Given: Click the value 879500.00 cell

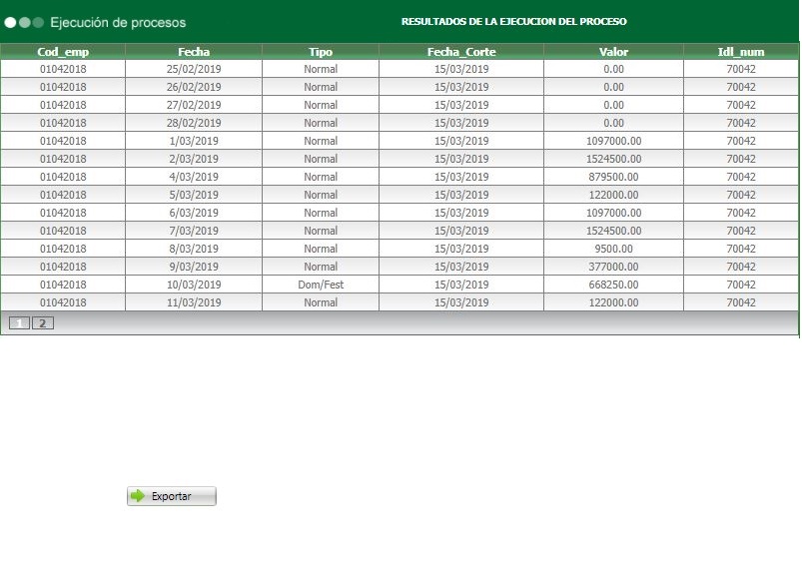Looking at the screenshot, I should click(614, 177).
